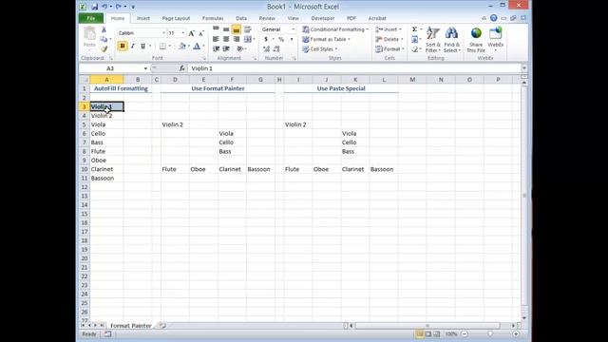Click Increase Decimal icon

pos(266,48)
